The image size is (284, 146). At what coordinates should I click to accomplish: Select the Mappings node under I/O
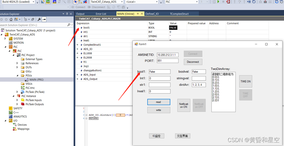coord(23,129)
